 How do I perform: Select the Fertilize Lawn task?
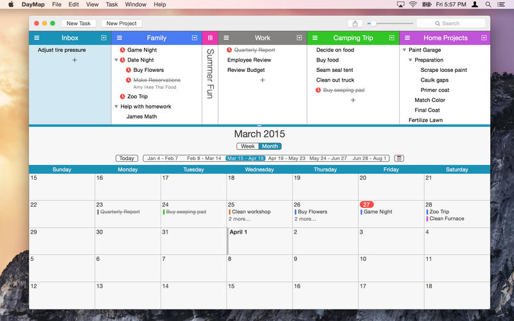[425, 120]
